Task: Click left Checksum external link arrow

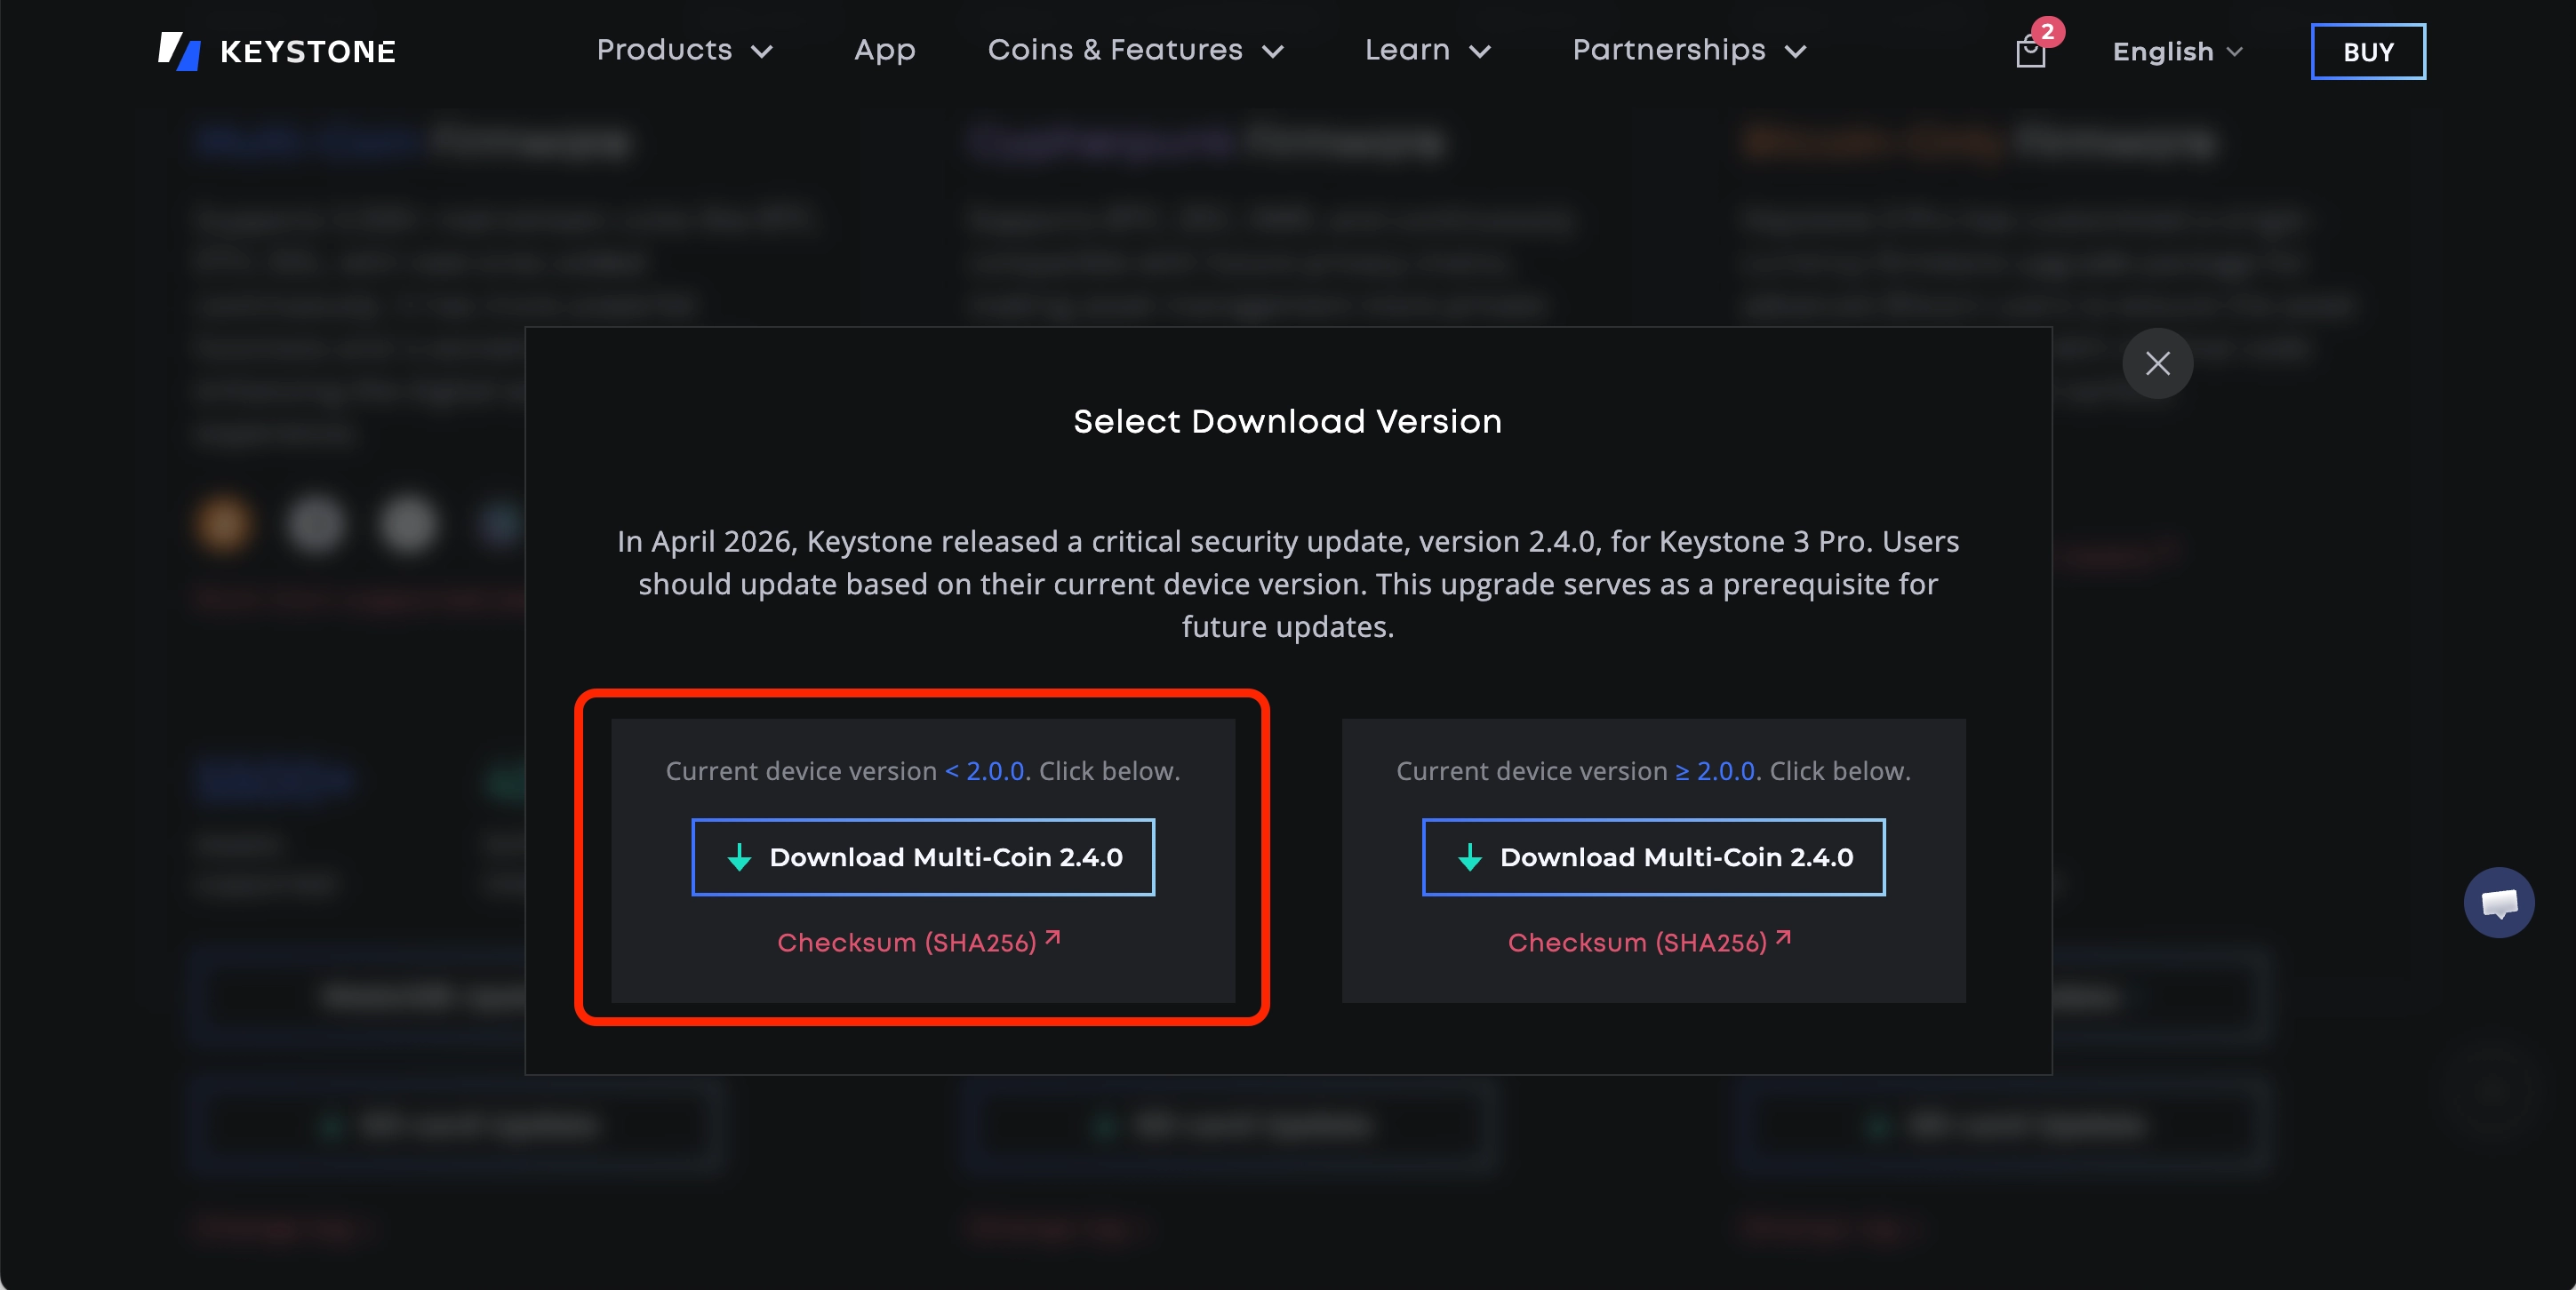Action: [1052, 938]
